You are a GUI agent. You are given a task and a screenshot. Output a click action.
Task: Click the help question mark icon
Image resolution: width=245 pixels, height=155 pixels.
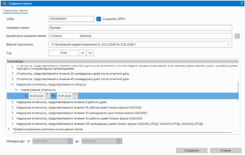pos(241,3)
